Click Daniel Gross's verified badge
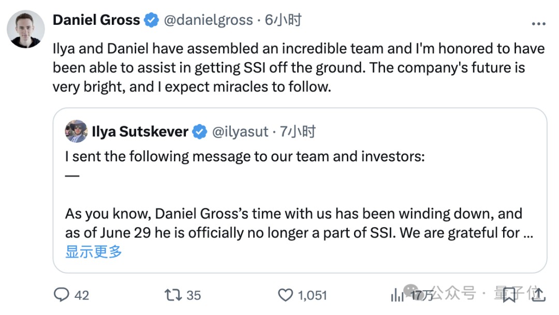The width and height of the screenshot is (559, 315). (151, 20)
